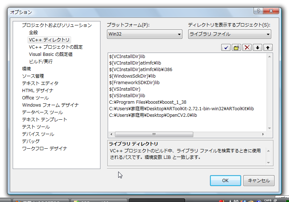
Task: Open the デバッグ options category
Action: (x=31, y=141)
